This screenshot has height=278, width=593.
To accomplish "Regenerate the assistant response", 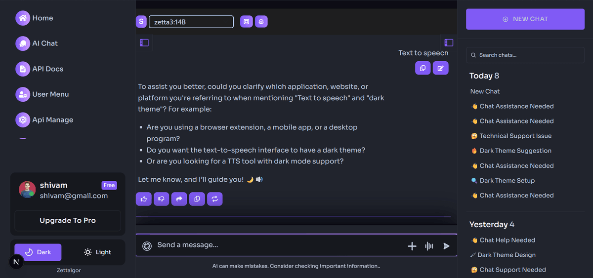I will click(215, 199).
